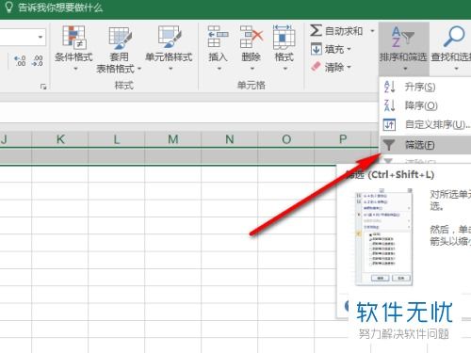Expand the Fill (填充) dropdown arrow
471x353 pixels.
[349, 49]
